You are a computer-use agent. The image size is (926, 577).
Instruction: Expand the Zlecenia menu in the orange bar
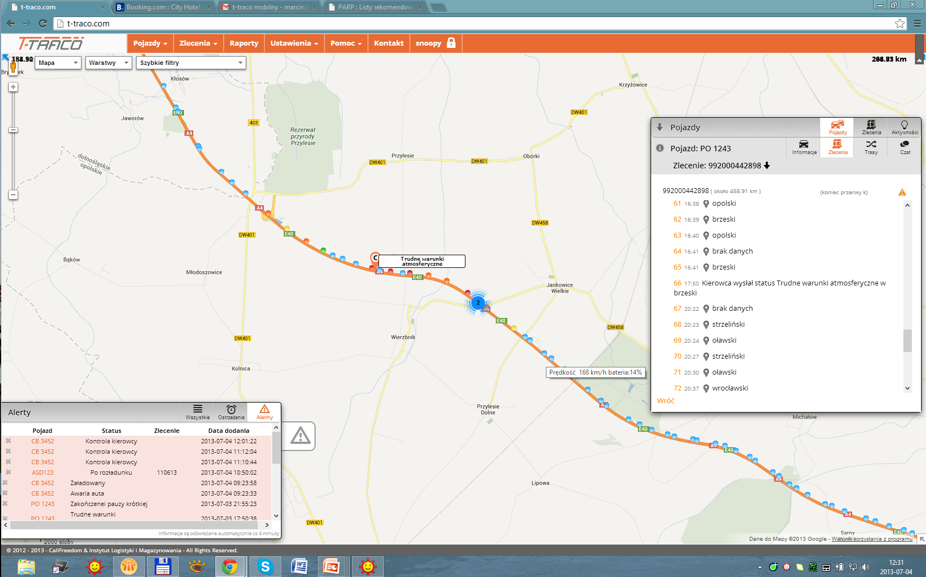click(x=198, y=43)
